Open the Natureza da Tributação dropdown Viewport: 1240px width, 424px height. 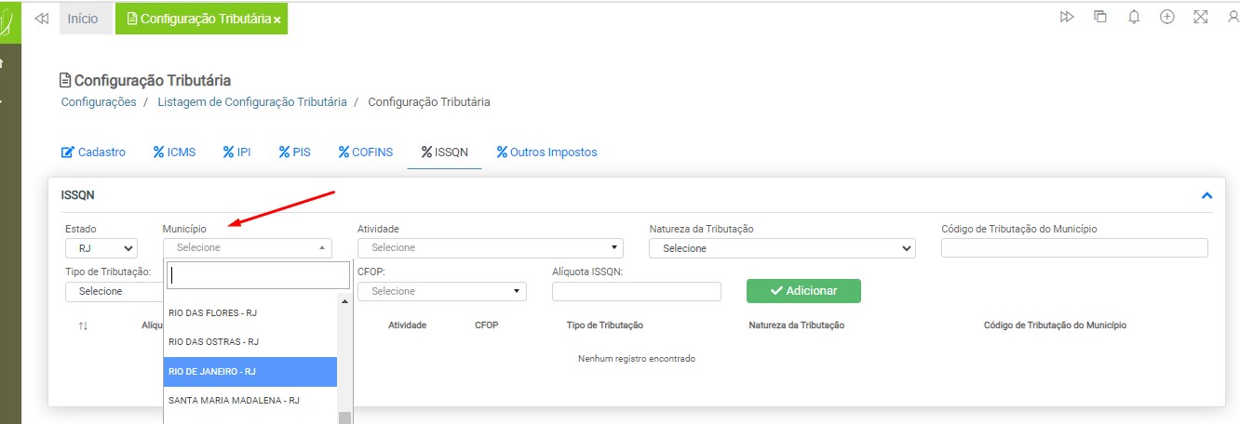click(782, 248)
